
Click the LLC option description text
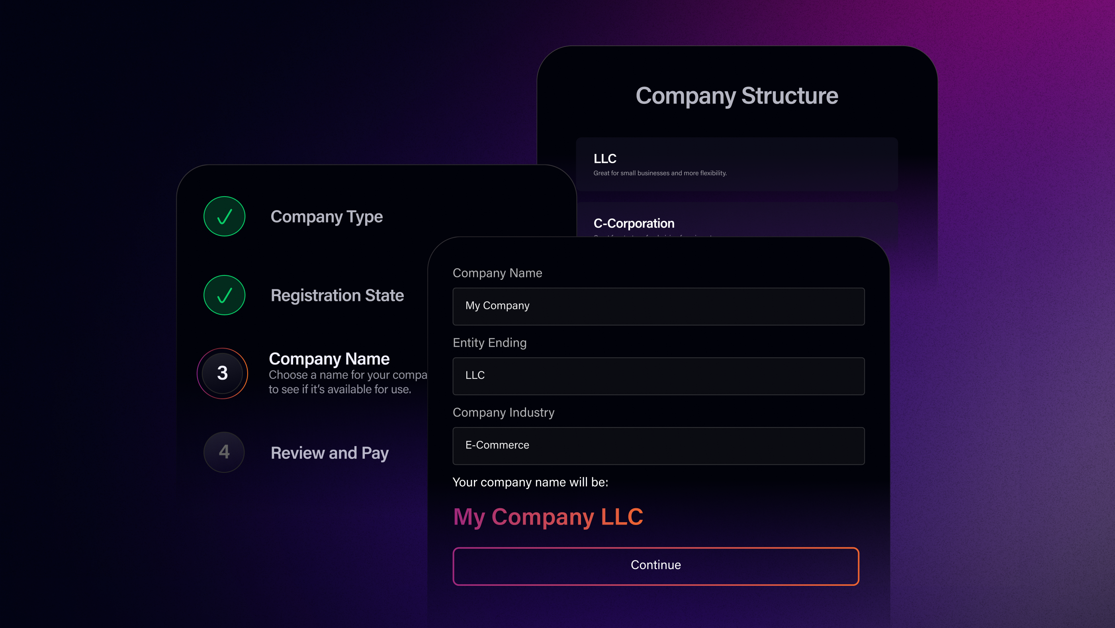[660, 173]
